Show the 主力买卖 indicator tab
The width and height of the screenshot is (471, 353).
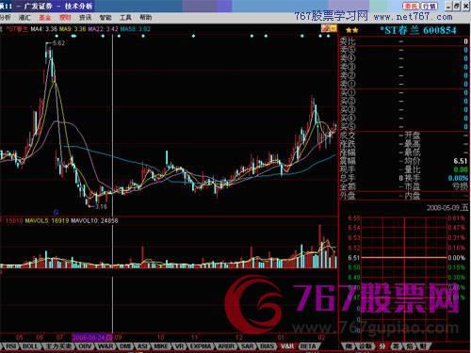click(58, 346)
